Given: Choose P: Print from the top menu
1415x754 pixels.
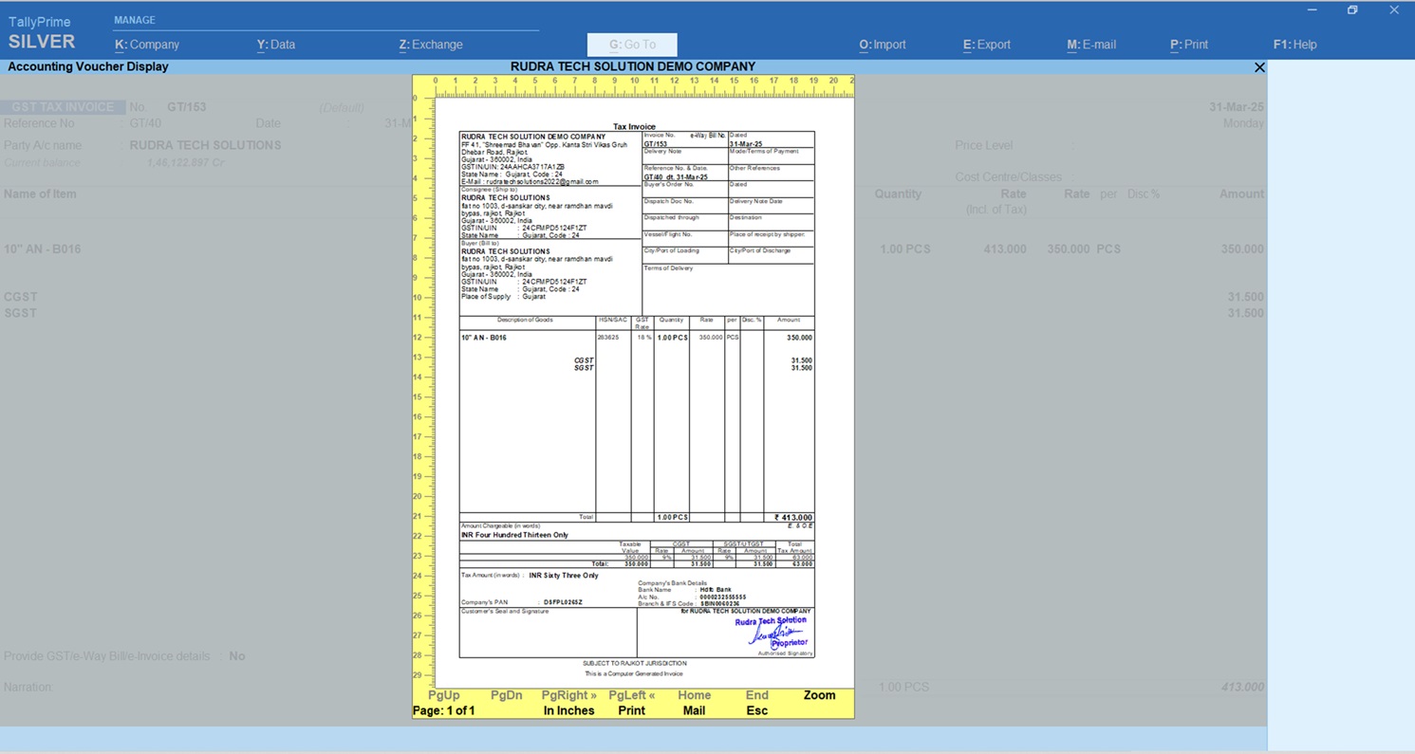Looking at the screenshot, I should [1189, 45].
